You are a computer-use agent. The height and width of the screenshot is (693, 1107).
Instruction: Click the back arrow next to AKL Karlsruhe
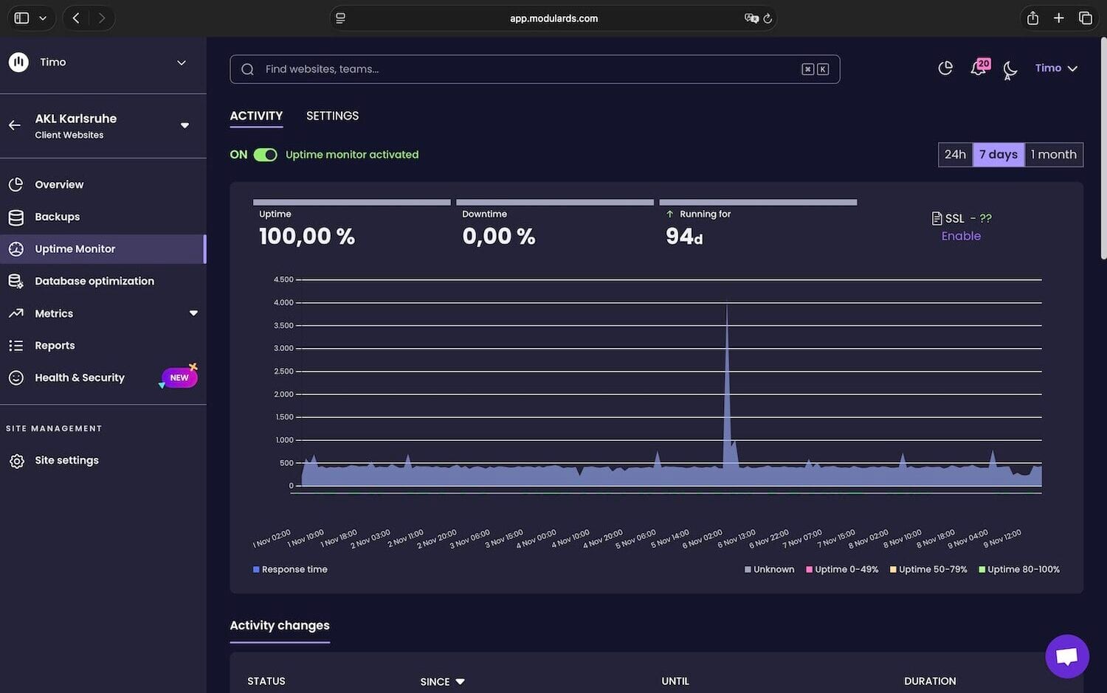(14, 125)
